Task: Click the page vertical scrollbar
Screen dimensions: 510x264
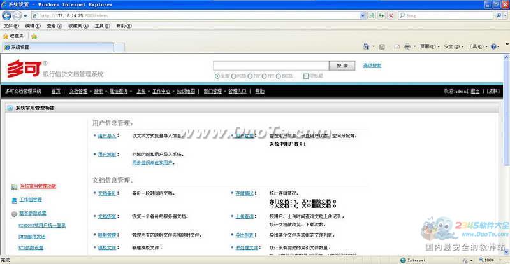Action: pos(506,154)
